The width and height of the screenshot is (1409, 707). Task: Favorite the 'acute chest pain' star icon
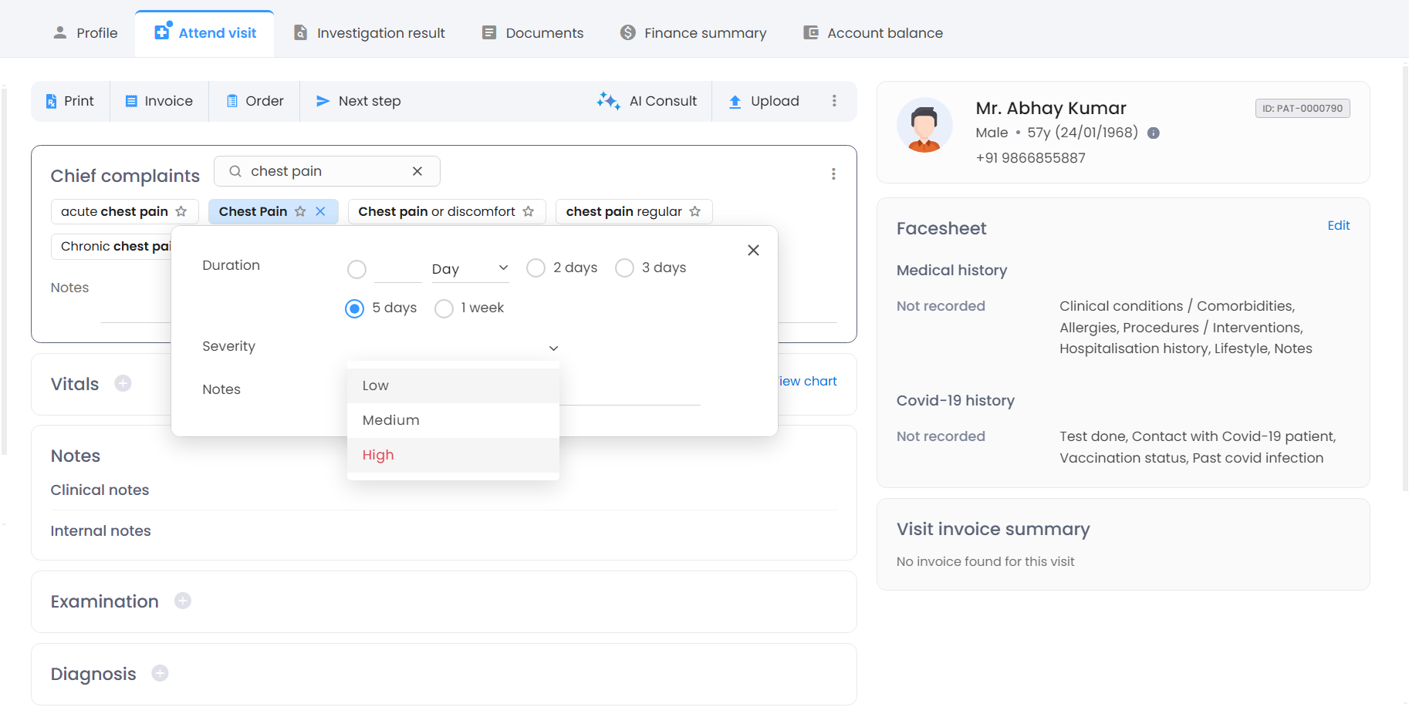tap(181, 211)
